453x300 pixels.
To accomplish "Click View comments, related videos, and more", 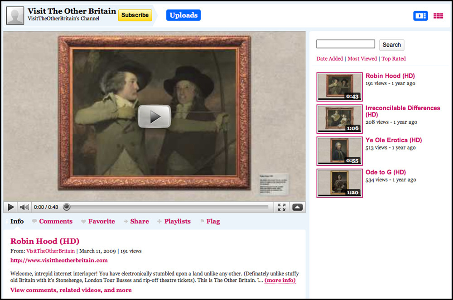I will click(71, 290).
